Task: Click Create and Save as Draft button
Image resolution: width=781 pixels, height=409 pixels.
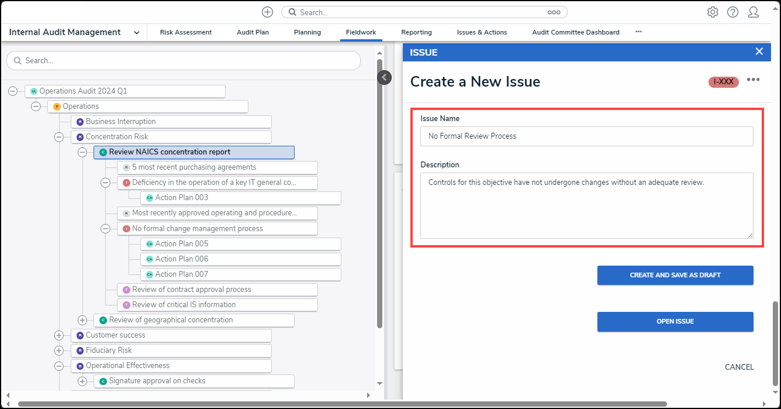Action: pyautogui.click(x=675, y=275)
